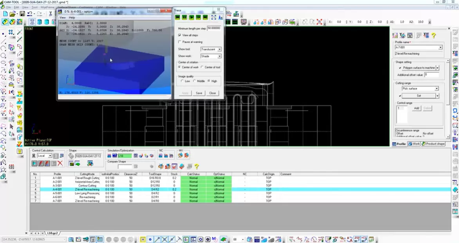Open the Pick surface cutting range dropdown

(x=436, y=89)
